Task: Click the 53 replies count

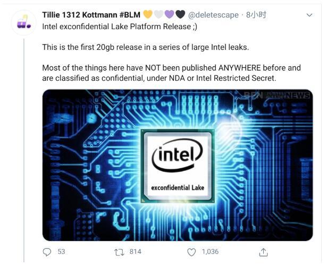Action: [61, 252]
